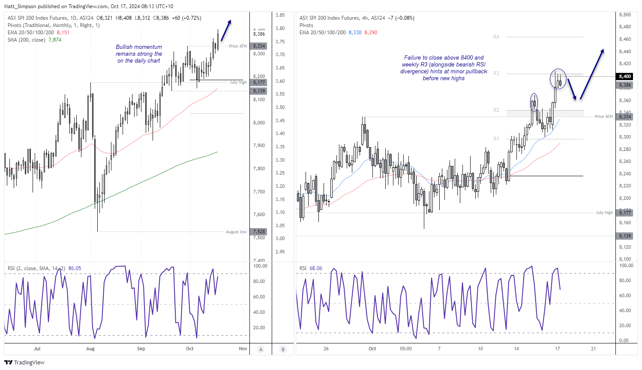Click '17' on 4h time axis

(558, 349)
